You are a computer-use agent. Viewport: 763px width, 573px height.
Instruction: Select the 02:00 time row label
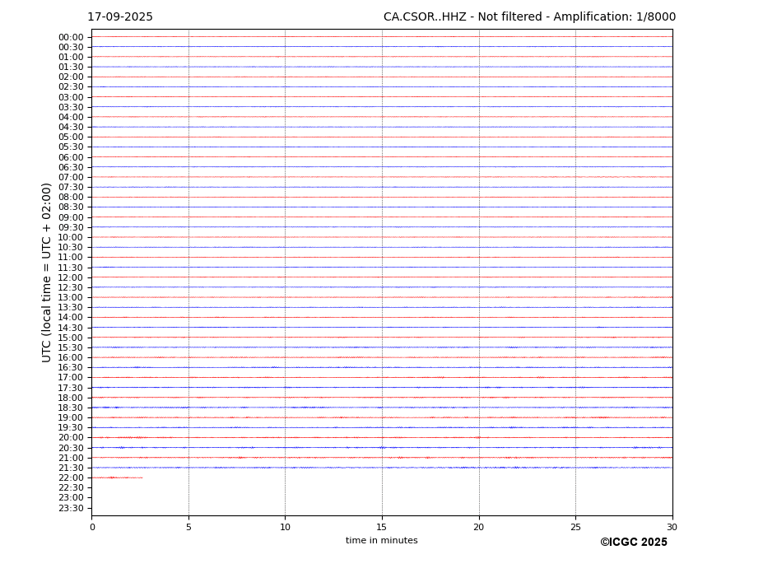(71, 77)
